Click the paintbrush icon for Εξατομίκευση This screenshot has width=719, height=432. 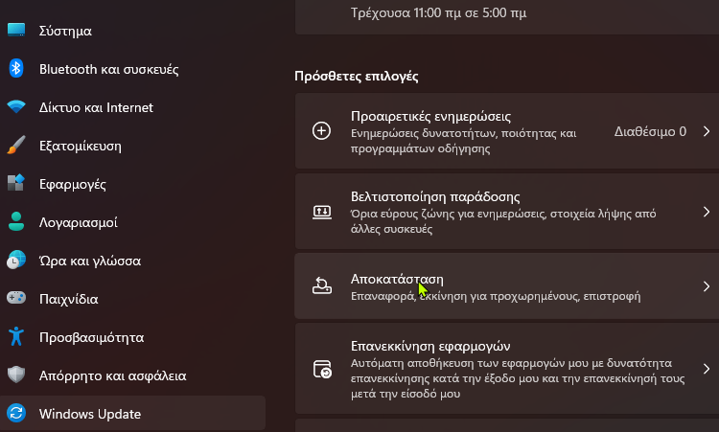click(16, 146)
